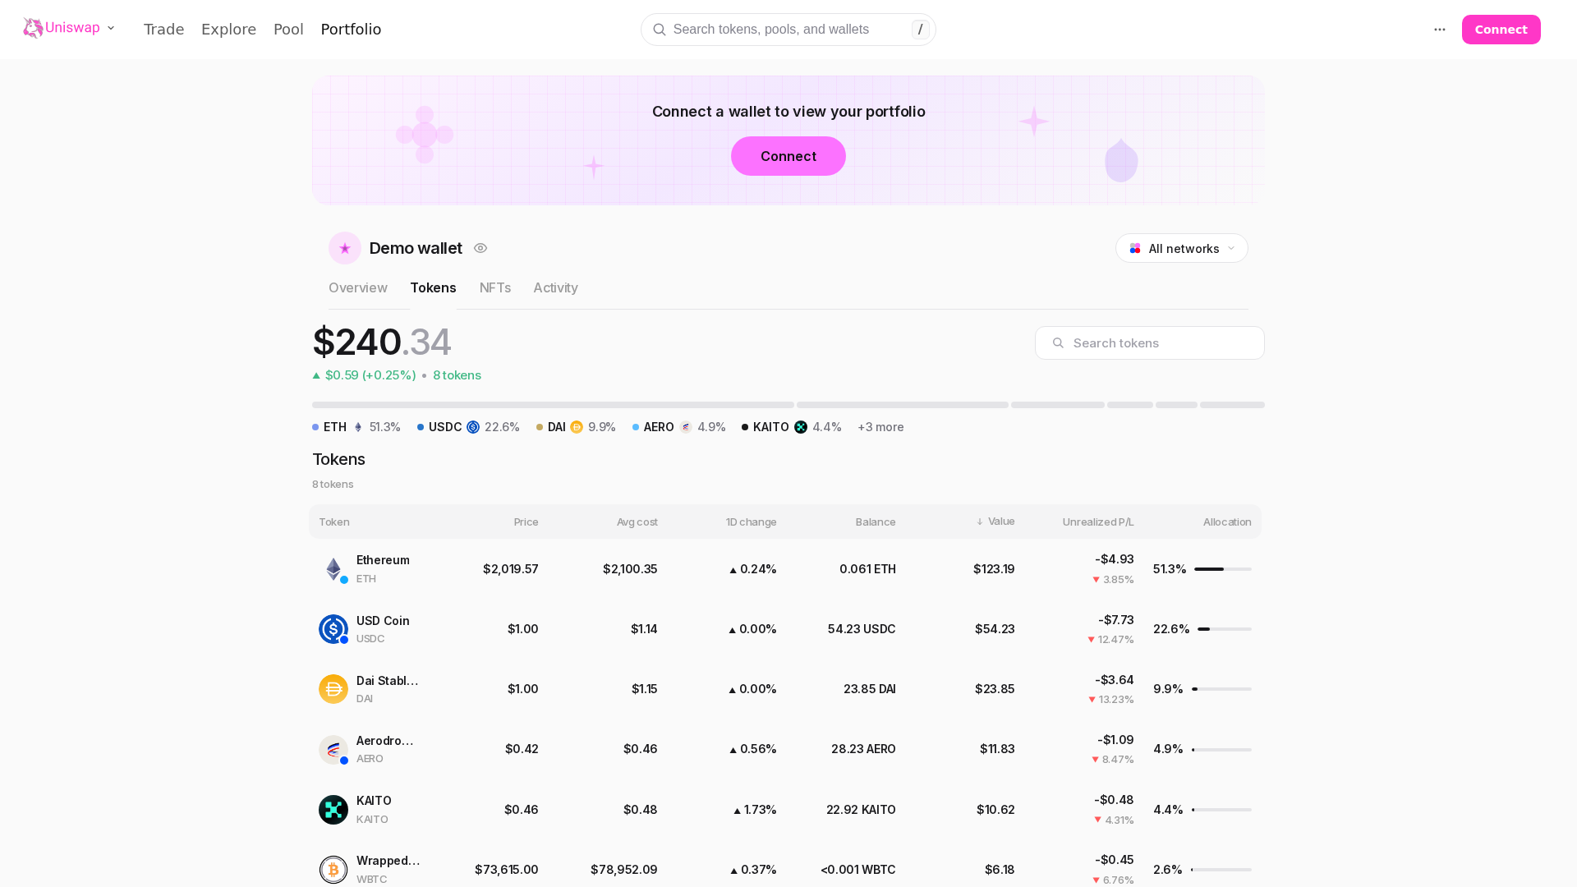Switch to the Overview tab
The width and height of the screenshot is (1577, 887).
pos(358,287)
